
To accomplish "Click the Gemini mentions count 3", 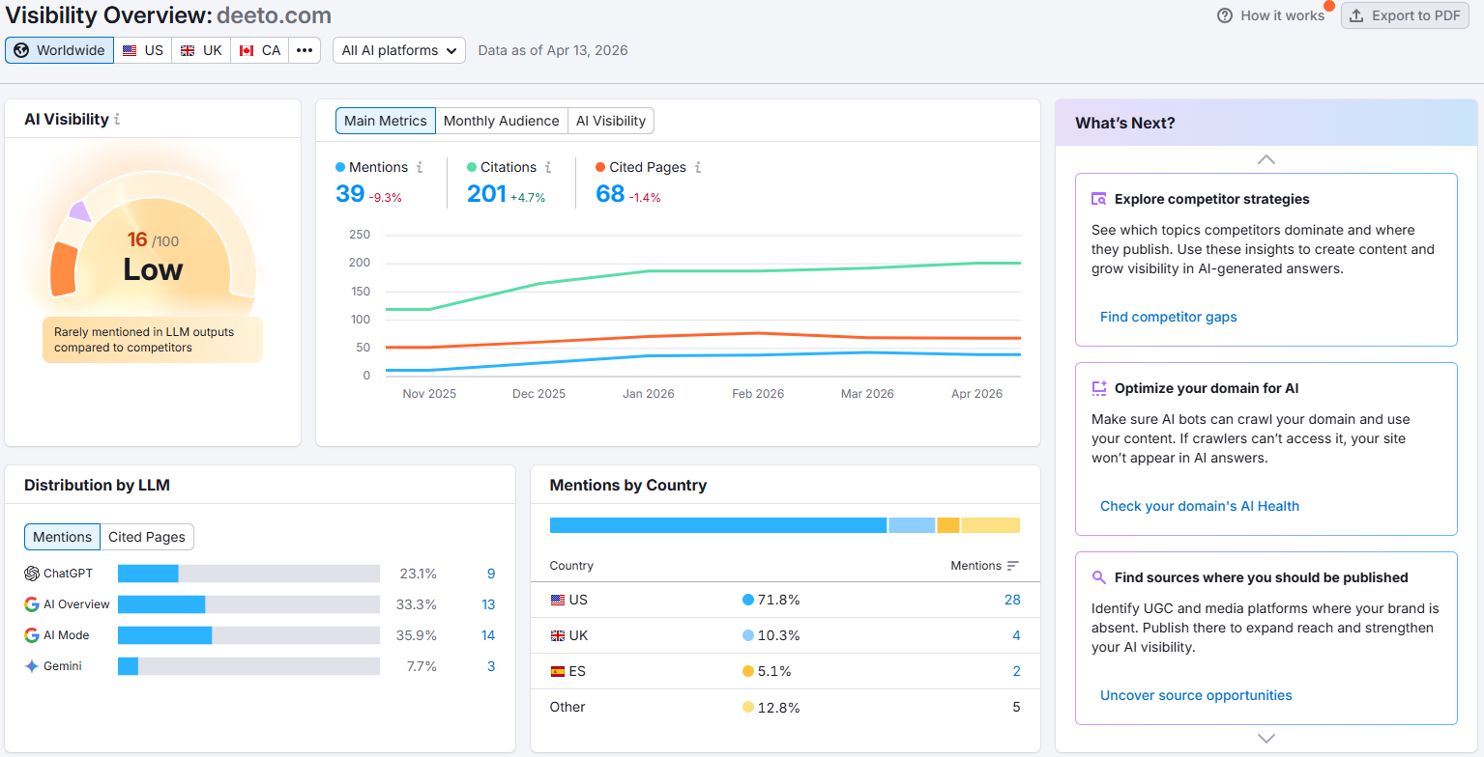I will click(x=491, y=666).
